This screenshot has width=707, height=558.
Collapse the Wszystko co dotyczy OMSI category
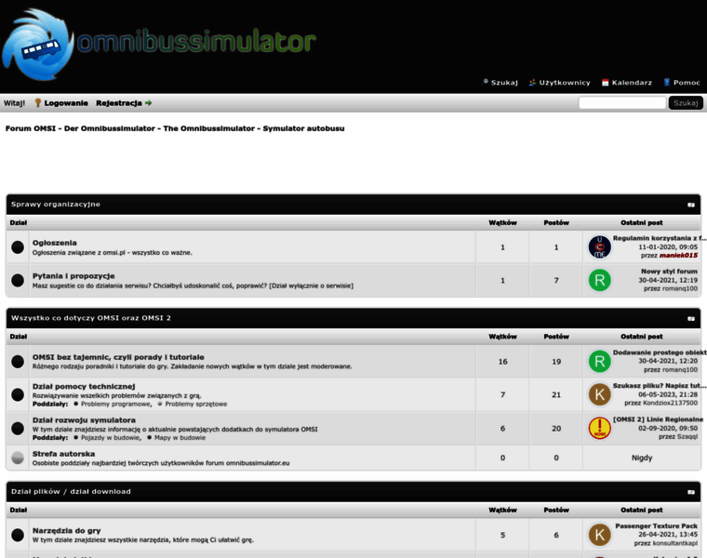[x=691, y=319]
